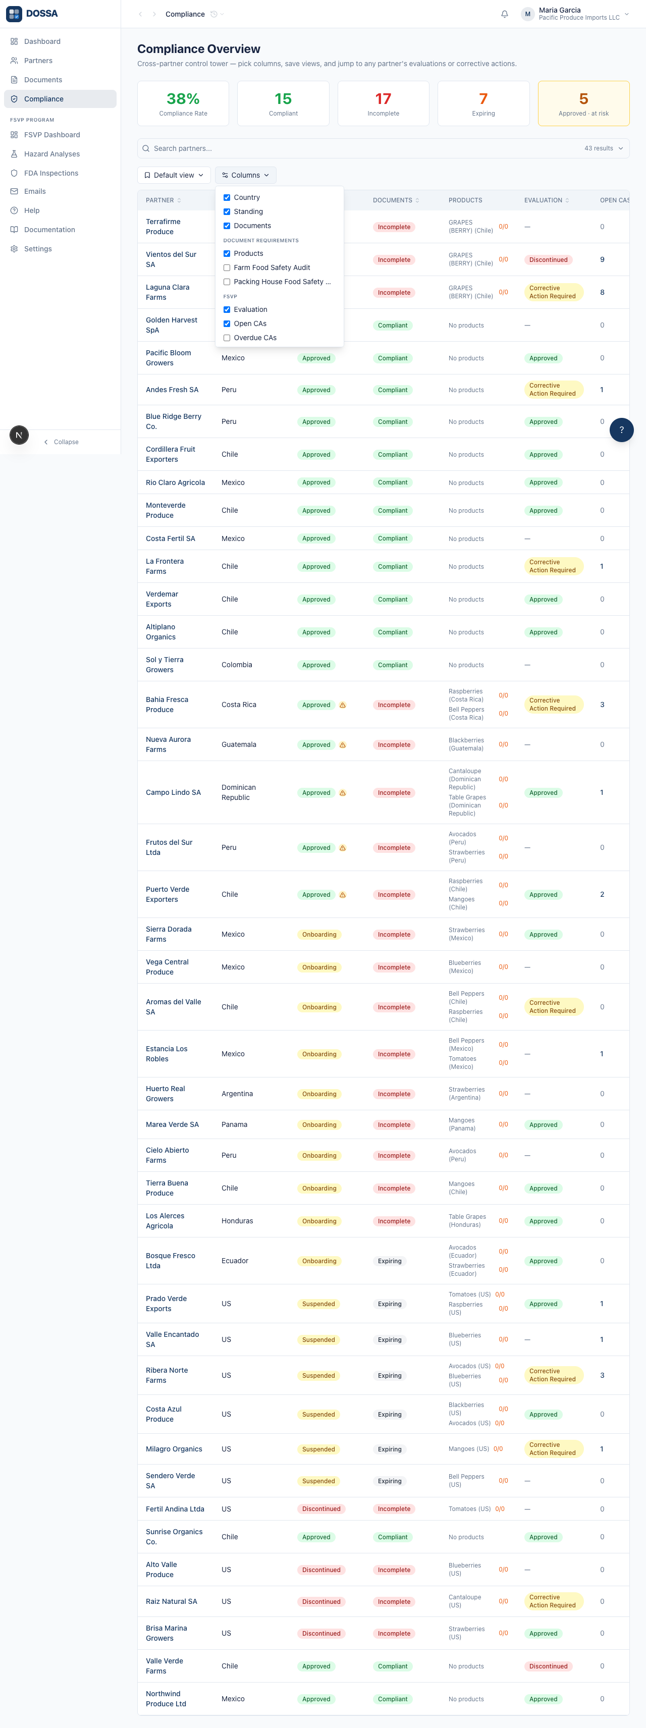Image resolution: width=646 pixels, height=1728 pixels.
Task: Open Settings gear icon
Action: coord(14,249)
